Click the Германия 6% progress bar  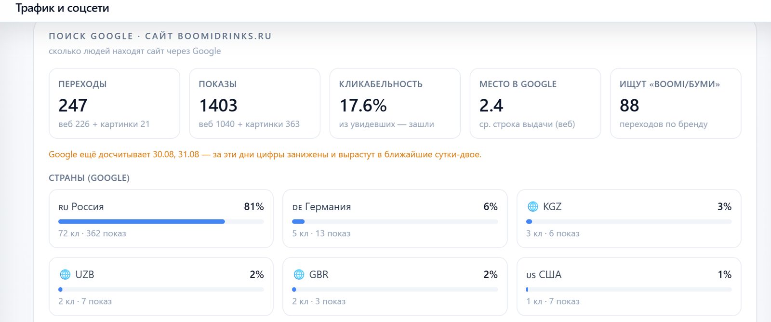(x=395, y=222)
